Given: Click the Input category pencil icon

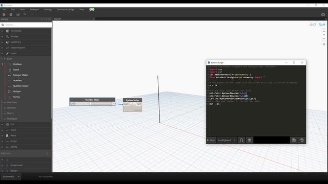Looking at the screenshot, I should pyautogui.click(x=7, y=53).
